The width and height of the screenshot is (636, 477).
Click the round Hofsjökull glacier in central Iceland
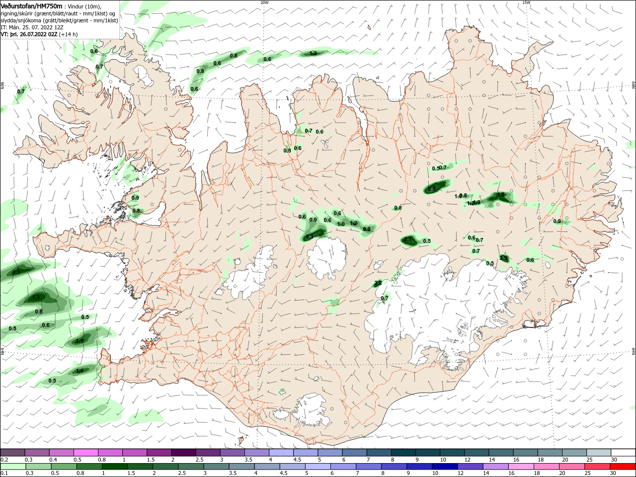pos(326,258)
